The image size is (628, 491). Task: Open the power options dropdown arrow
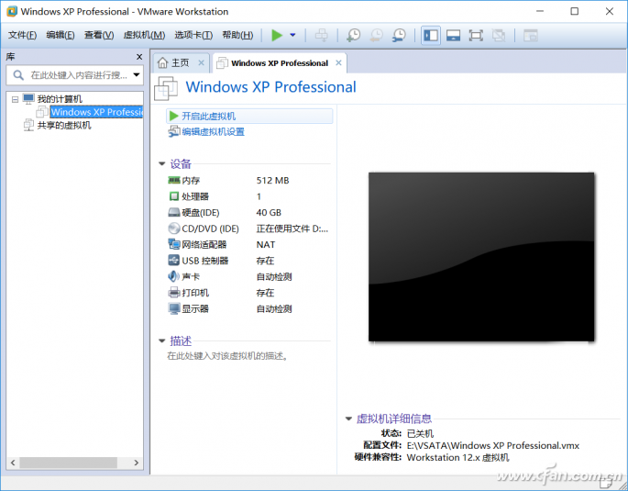[x=292, y=35]
